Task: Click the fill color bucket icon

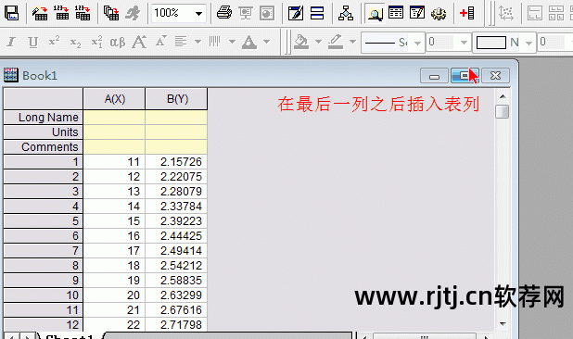Action: pos(301,42)
